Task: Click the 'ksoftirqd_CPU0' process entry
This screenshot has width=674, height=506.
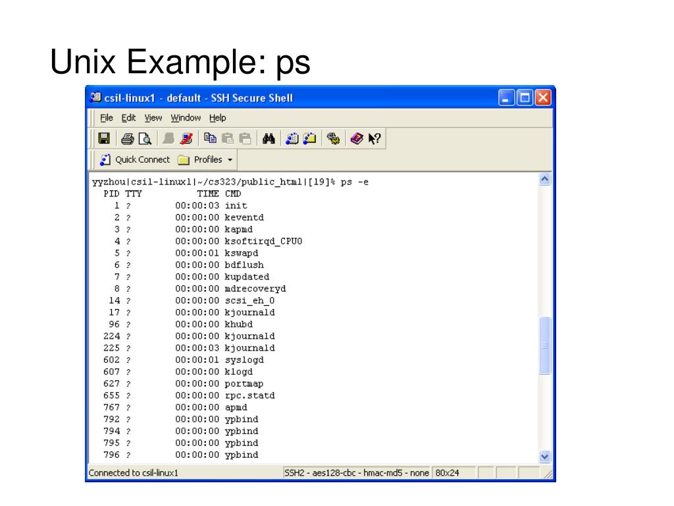Action: (263, 241)
